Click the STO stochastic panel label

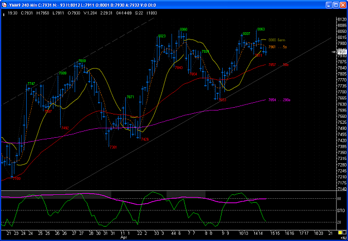point(340,210)
